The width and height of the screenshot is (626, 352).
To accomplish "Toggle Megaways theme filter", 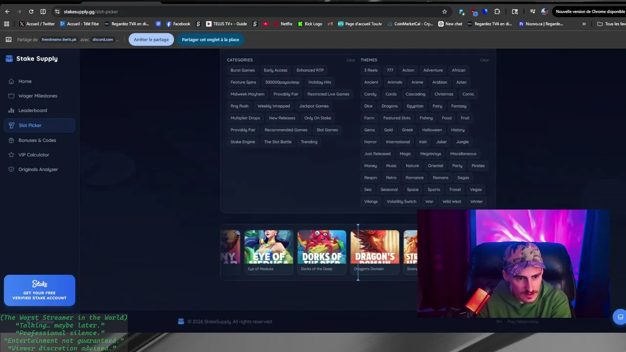I will pos(430,154).
